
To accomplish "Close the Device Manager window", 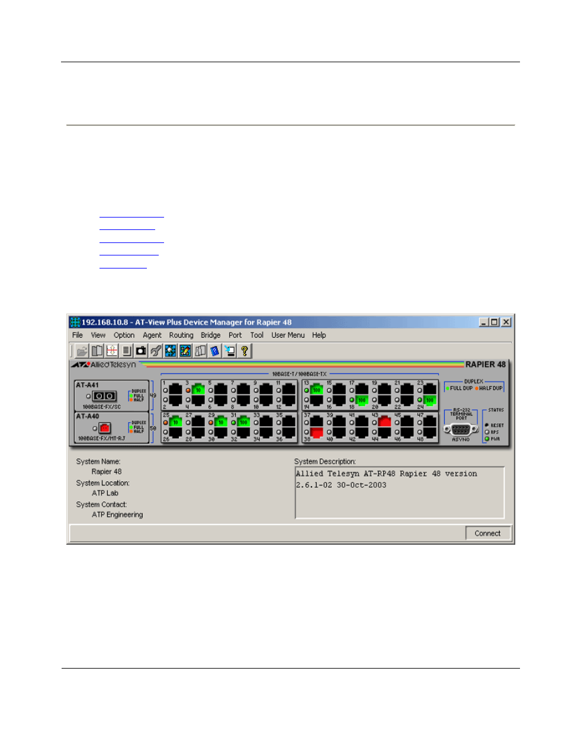I will tap(506, 322).
